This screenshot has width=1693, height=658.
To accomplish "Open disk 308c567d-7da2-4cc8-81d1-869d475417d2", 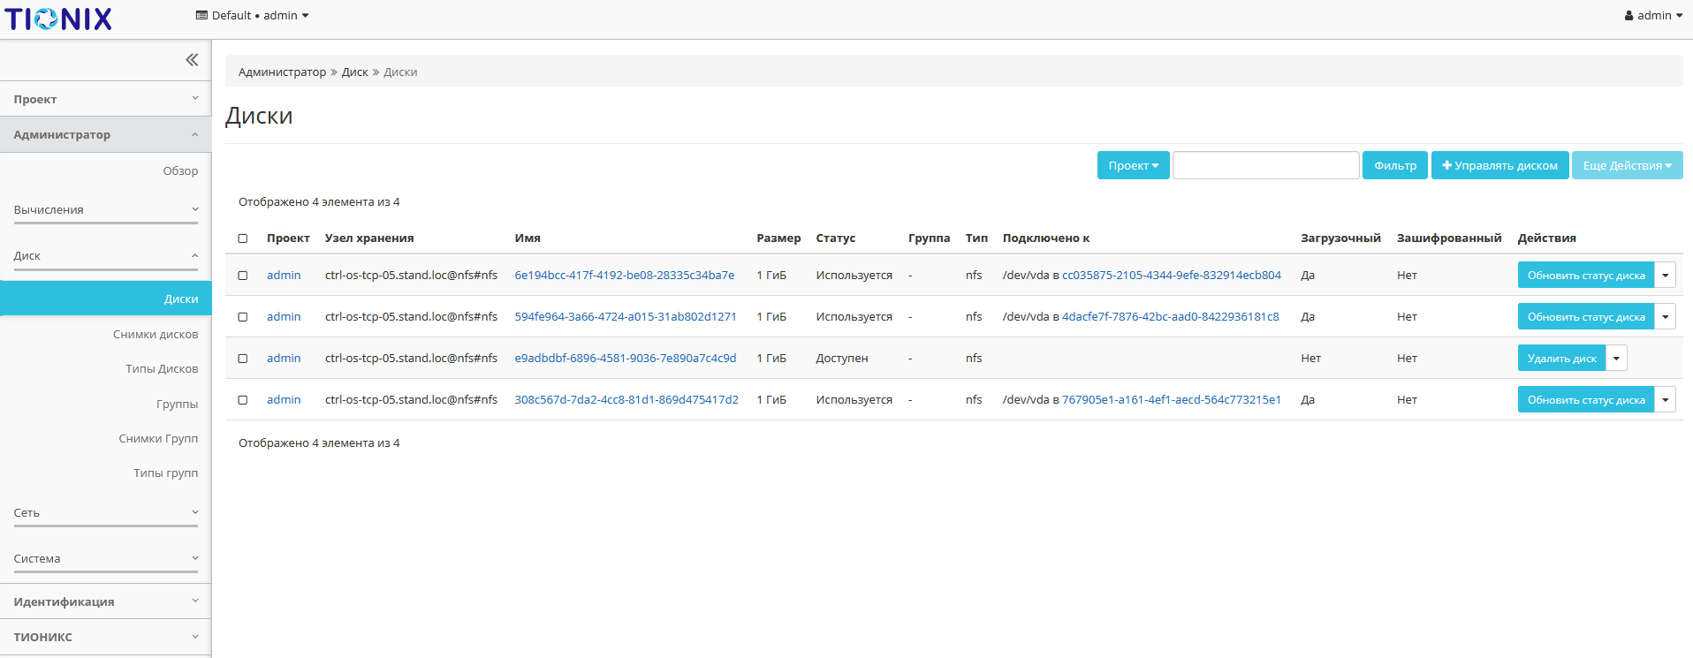I will [x=626, y=399].
